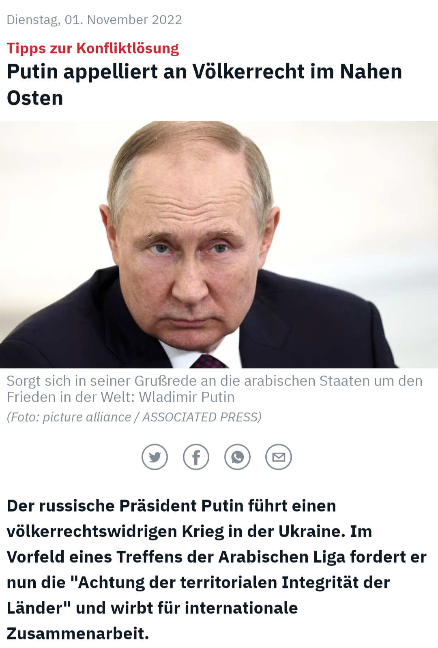Click 'Der russische Präsident' in lead paragraph
The height and width of the screenshot is (648, 438).
click(101, 506)
